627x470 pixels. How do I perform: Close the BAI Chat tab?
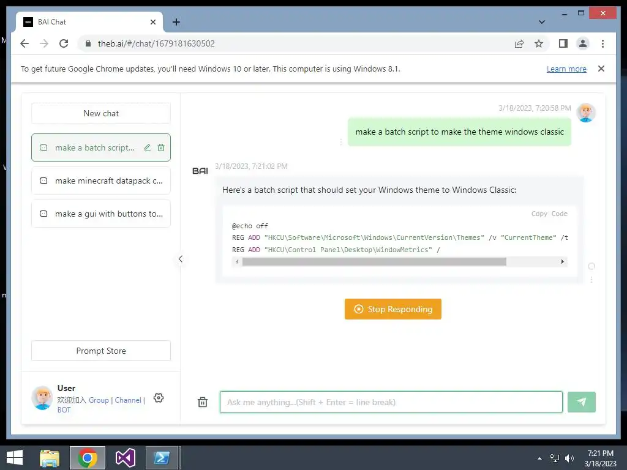152,22
